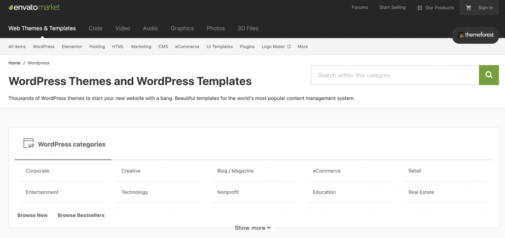Open the Entertainment category

[42, 192]
